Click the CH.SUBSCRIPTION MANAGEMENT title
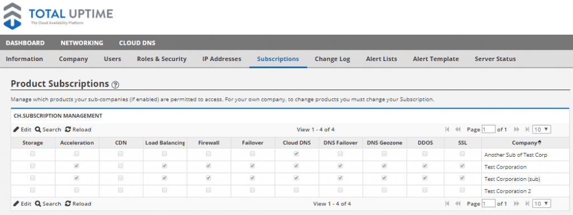 [x=58, y=116]
